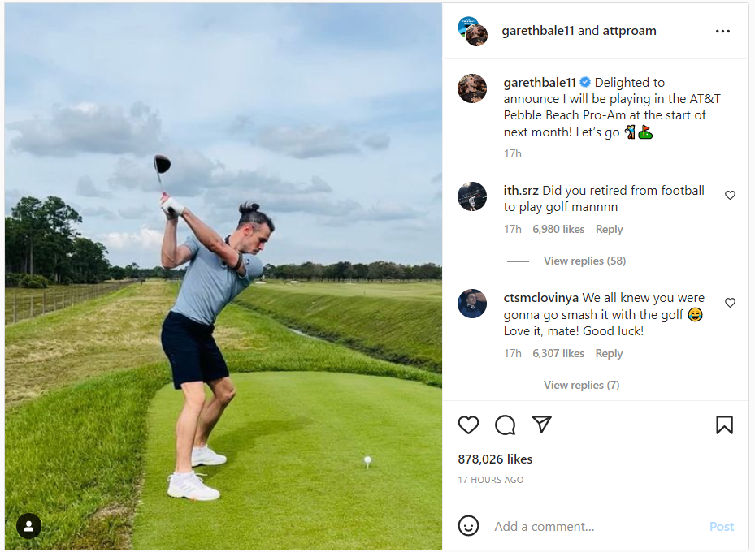Save the post with the bookmark icon
Image resolution: width=755 pixels, height=552 pixels.
pos(724,425)
